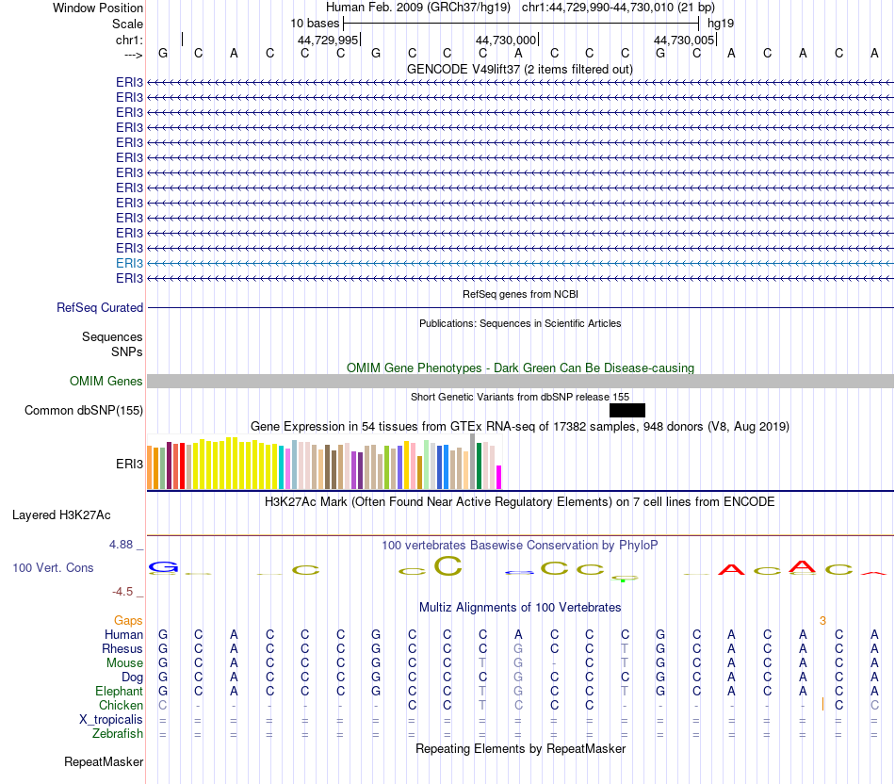The image size is (895, 784).
Task: Click the 44,730,000 position marker
Action: click(506, 40)
